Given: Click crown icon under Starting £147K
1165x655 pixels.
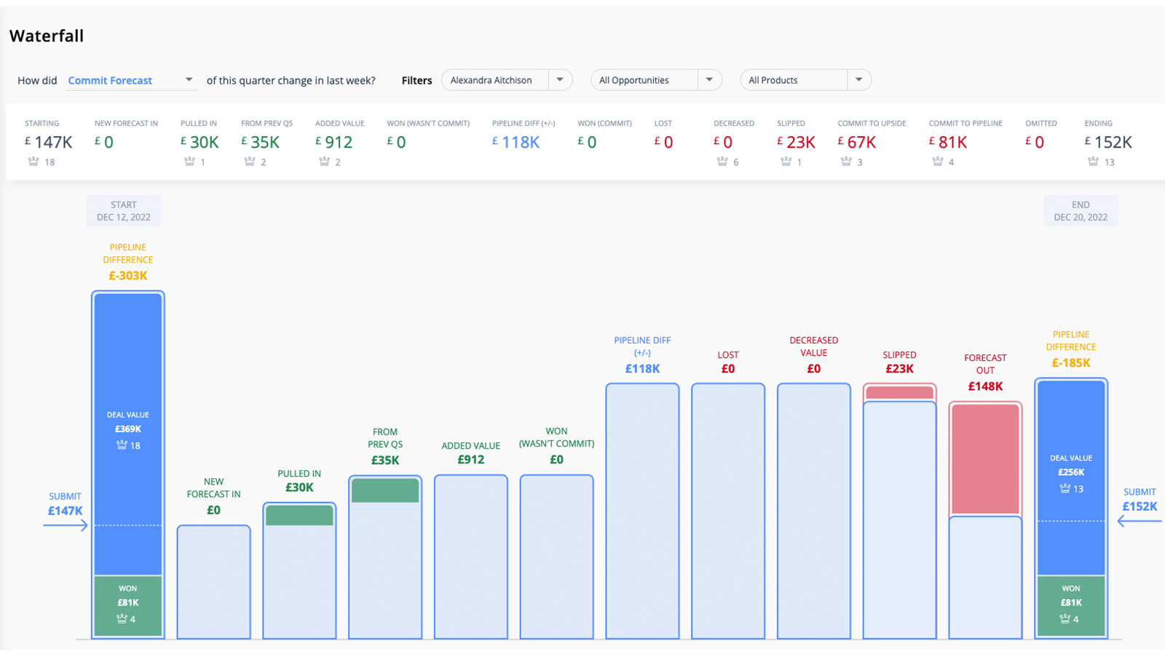Looking at the screenshot, I should coord(33,162).
